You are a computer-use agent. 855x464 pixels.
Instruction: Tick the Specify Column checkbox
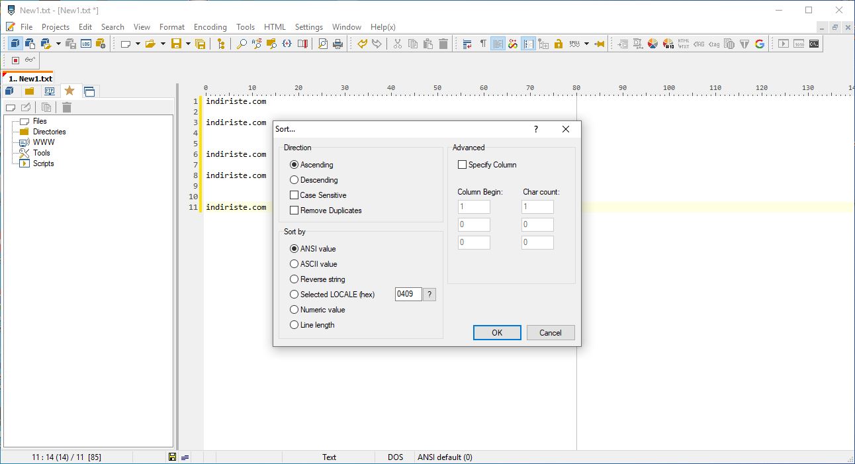463,165
